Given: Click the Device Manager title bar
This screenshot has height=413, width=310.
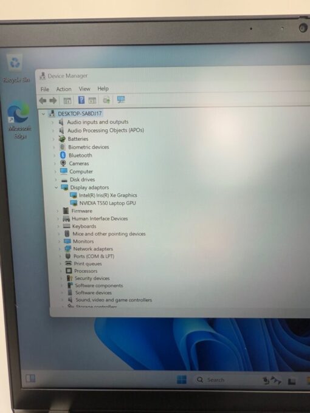Looking at the screenshot, I should pyautogui.click(x=173, y=75).
